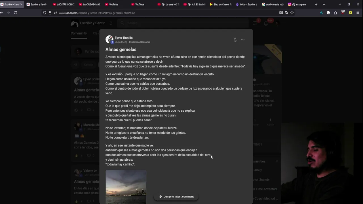Switch to the Bleu de Chanel tab
Viewport: 363px width, 204px height.
221,5
